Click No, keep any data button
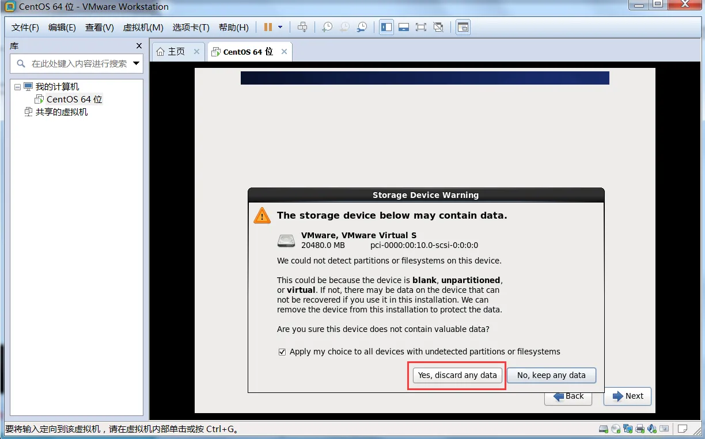The width and height of the screenshot is (705, 439). [551, 375]
